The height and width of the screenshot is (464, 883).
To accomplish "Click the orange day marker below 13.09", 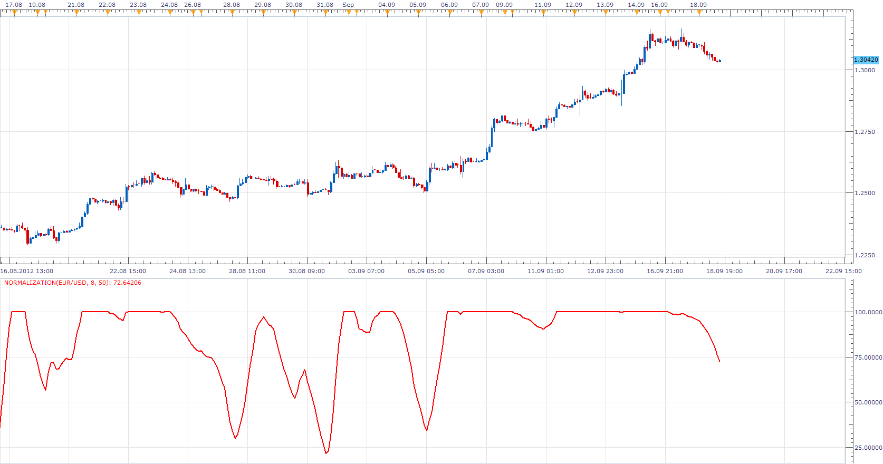I will [x=606, y=13].
